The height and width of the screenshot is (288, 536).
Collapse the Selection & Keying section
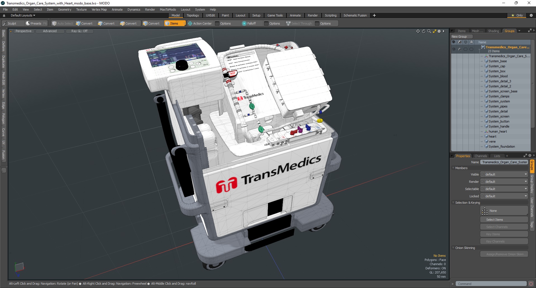click(x=453, y=203)
